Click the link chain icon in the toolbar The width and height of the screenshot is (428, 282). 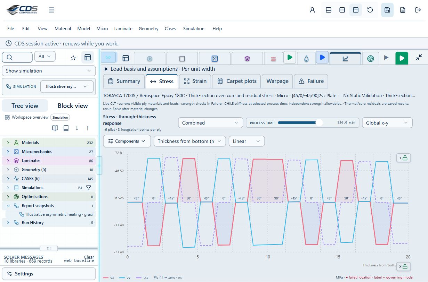coord(108,57)
